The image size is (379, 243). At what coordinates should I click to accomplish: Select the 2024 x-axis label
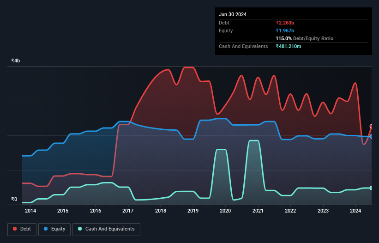pos(355,211)
